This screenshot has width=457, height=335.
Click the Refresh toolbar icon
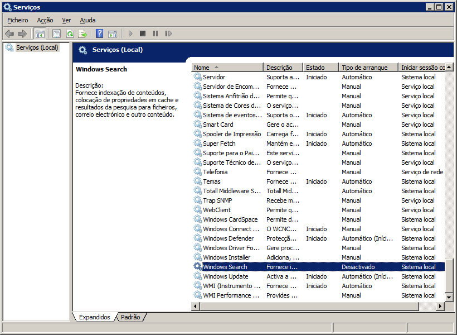[70, 33]
